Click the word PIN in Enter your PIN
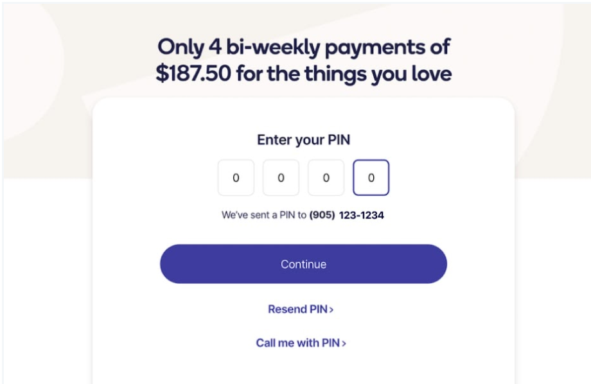The image size is (591, 384). pyautogui.click(x=339, y=140)
